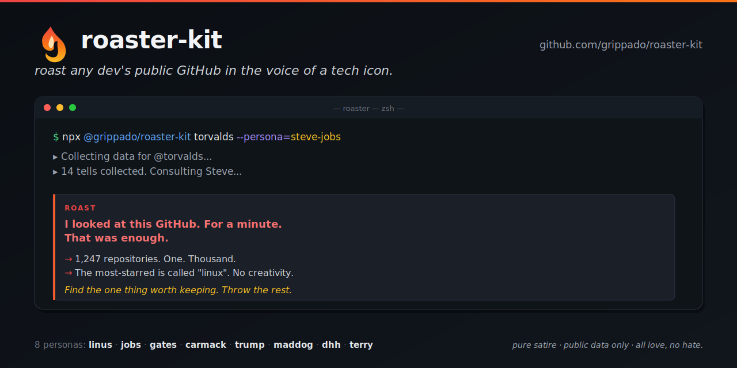The image size is (737, 368).
Task: Click the green terminal maximize dot
Action: (73, 108)
